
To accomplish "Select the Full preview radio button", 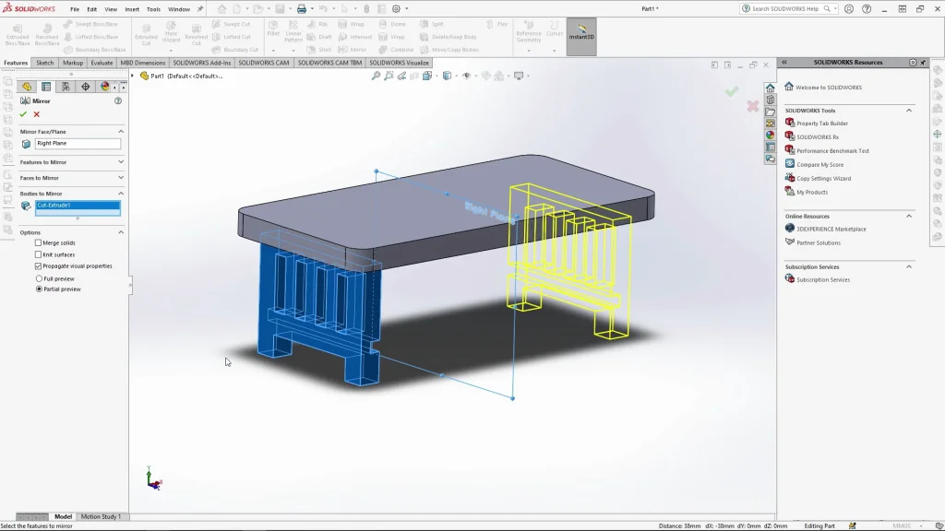I will 39,278.
